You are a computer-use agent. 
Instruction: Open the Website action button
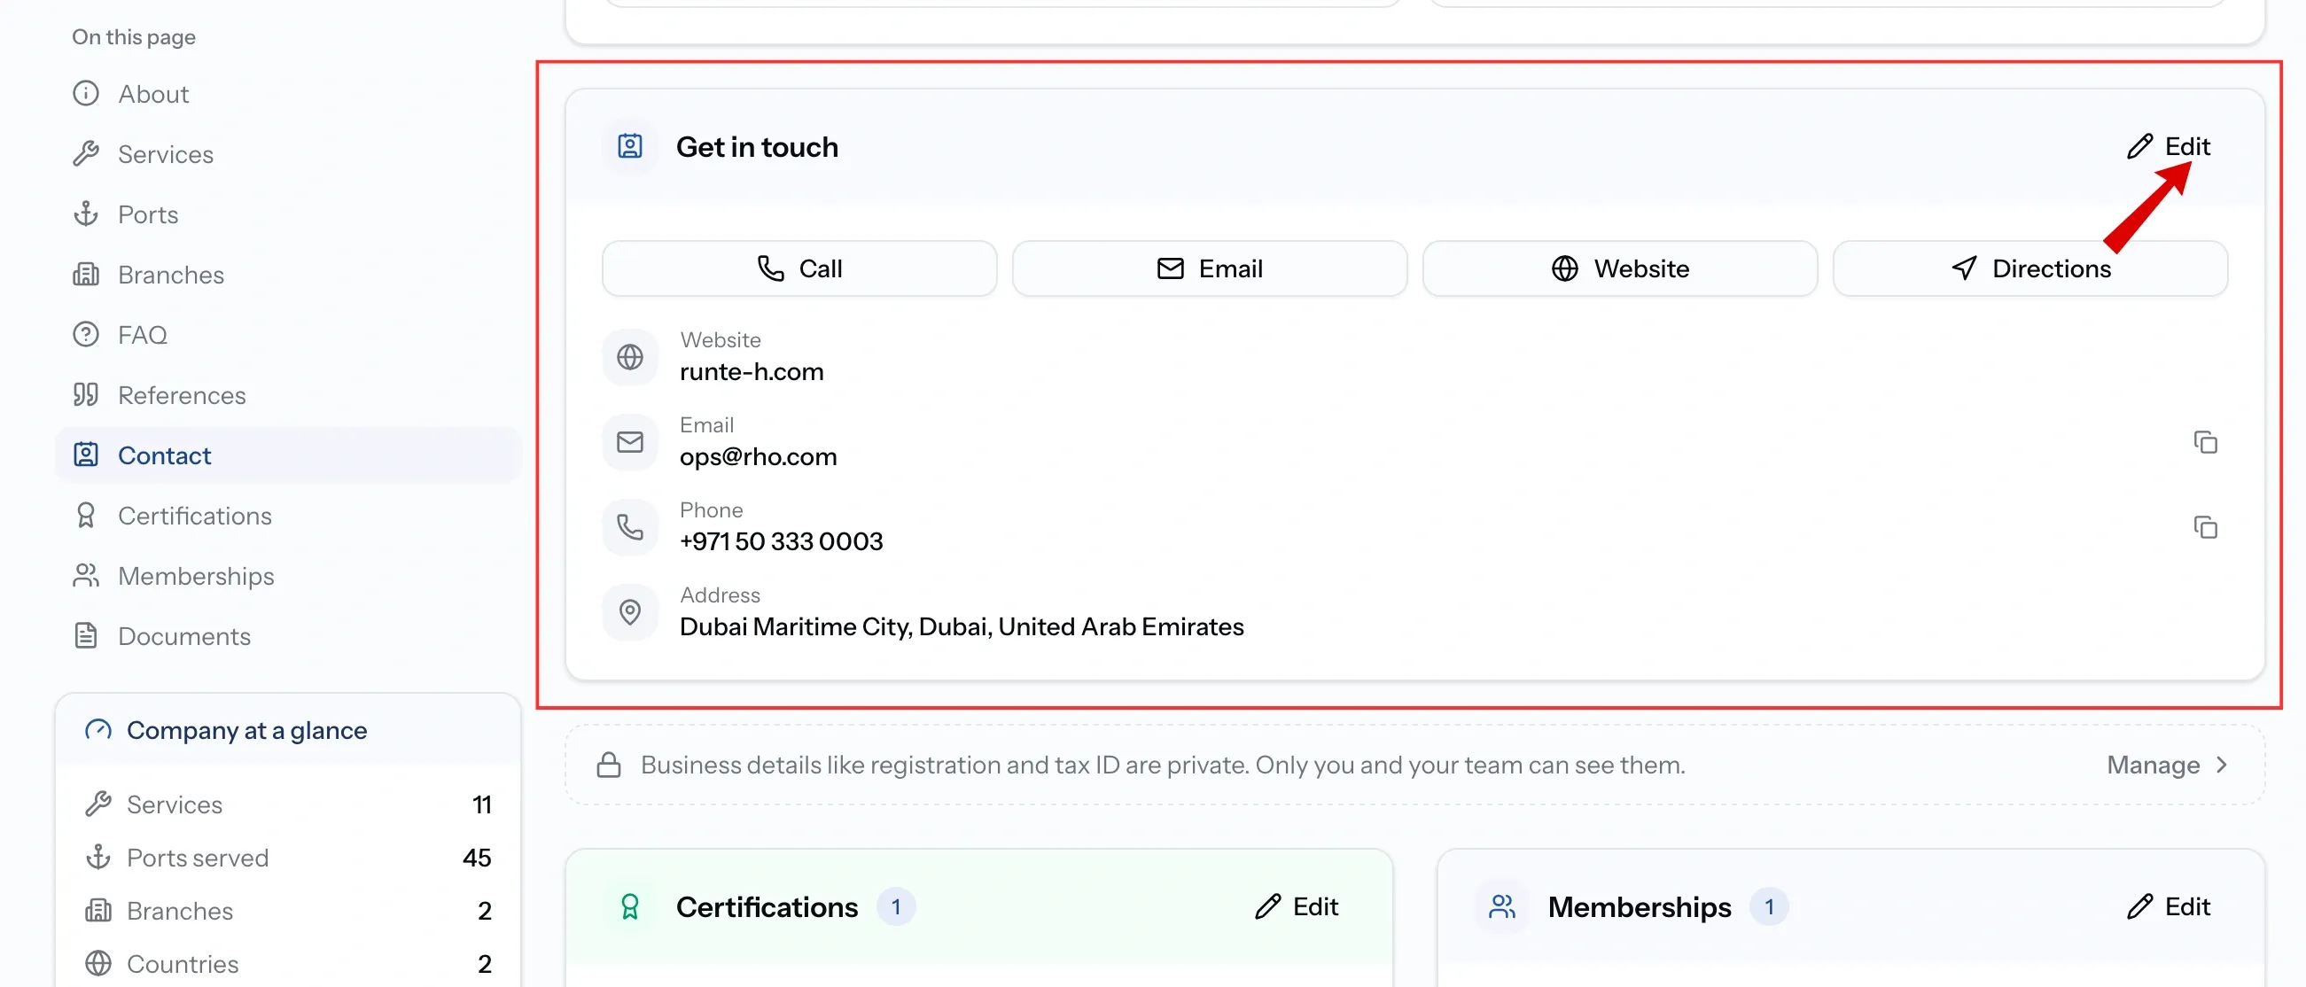(x=1619, y=268)
